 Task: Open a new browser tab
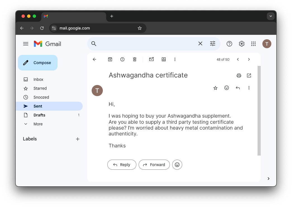[x=112, y=16]
